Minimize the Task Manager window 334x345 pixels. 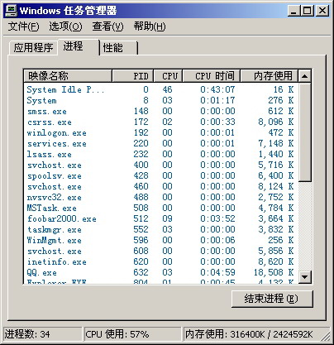(293, 11)
